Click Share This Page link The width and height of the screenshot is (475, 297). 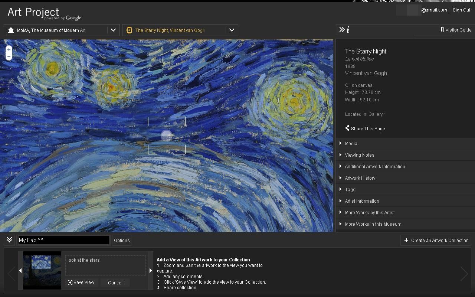pos(368,128)
